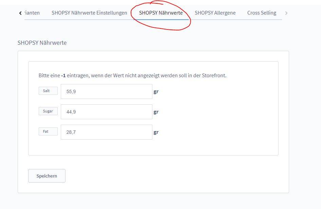Image resolution: width=321 pixels, height=209 pixels.
Task: Focus the Sugar value input field
Action: coord(107,112)
